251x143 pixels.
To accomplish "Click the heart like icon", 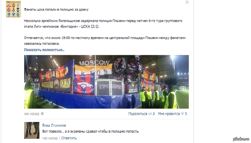I will click(182, 114).
